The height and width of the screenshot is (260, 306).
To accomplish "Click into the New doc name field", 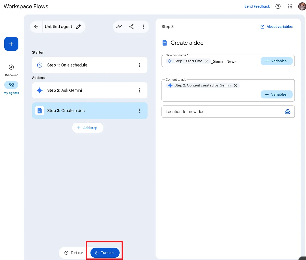I will [228, 61].
